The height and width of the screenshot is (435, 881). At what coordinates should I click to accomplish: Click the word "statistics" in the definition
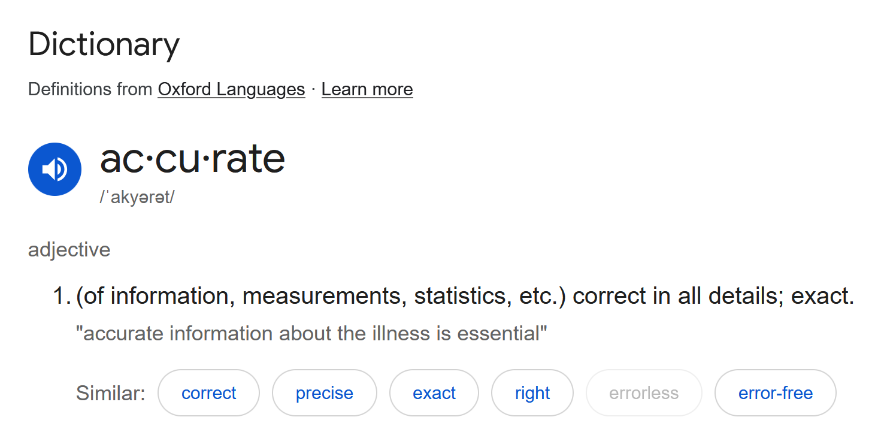click(460, 296)
